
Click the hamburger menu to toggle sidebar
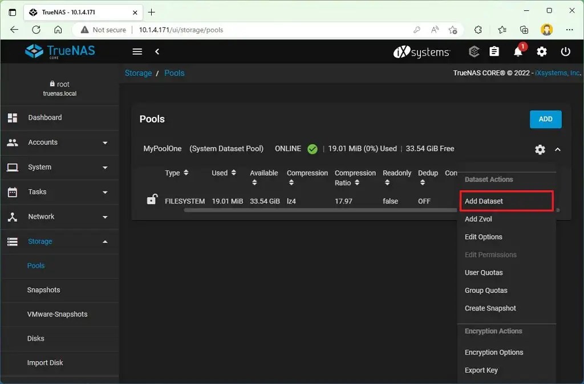coord(137,51)
